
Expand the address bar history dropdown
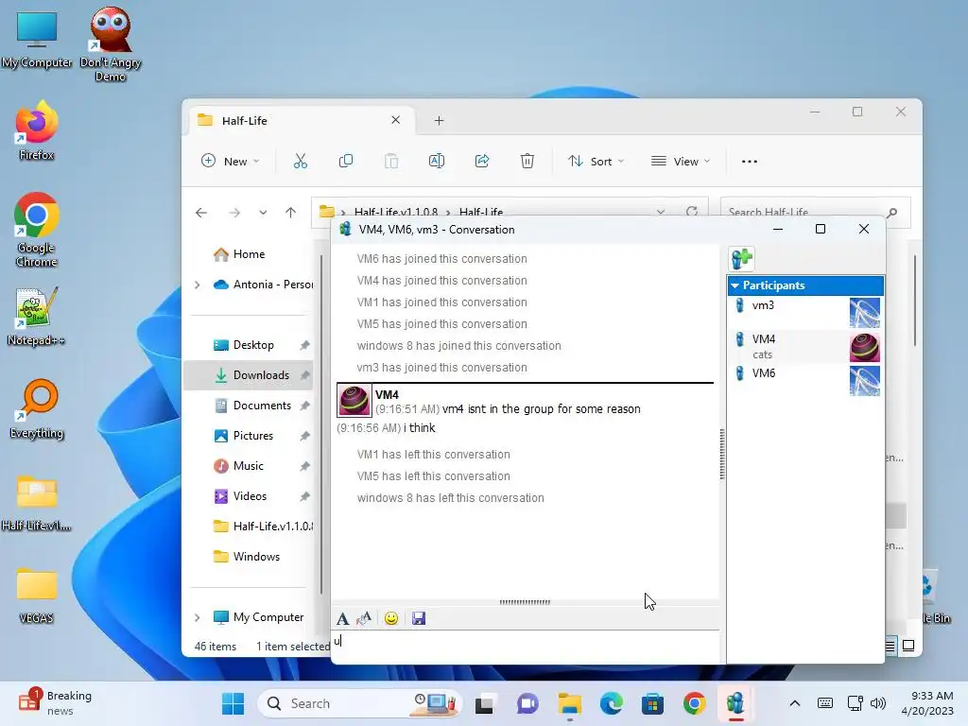coord(661,212)
